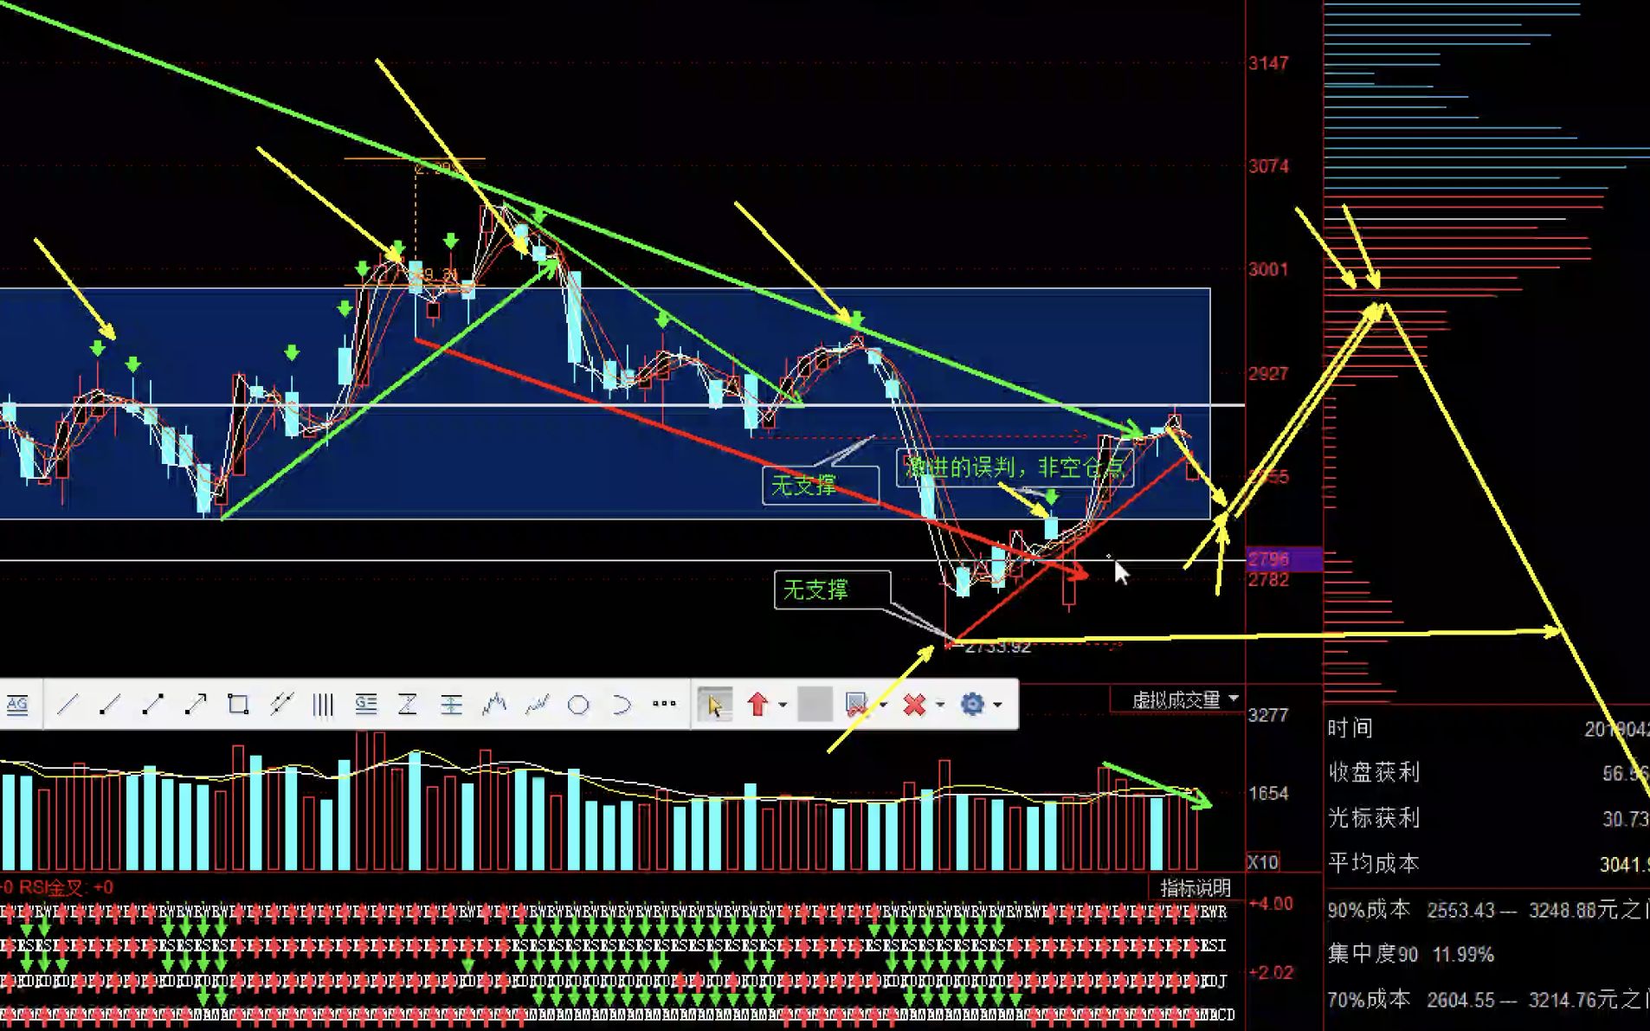The height and width of the screenshot is (1031, 1650).
Task: Select the regression trend line tool
Action: tap(537, 705)
